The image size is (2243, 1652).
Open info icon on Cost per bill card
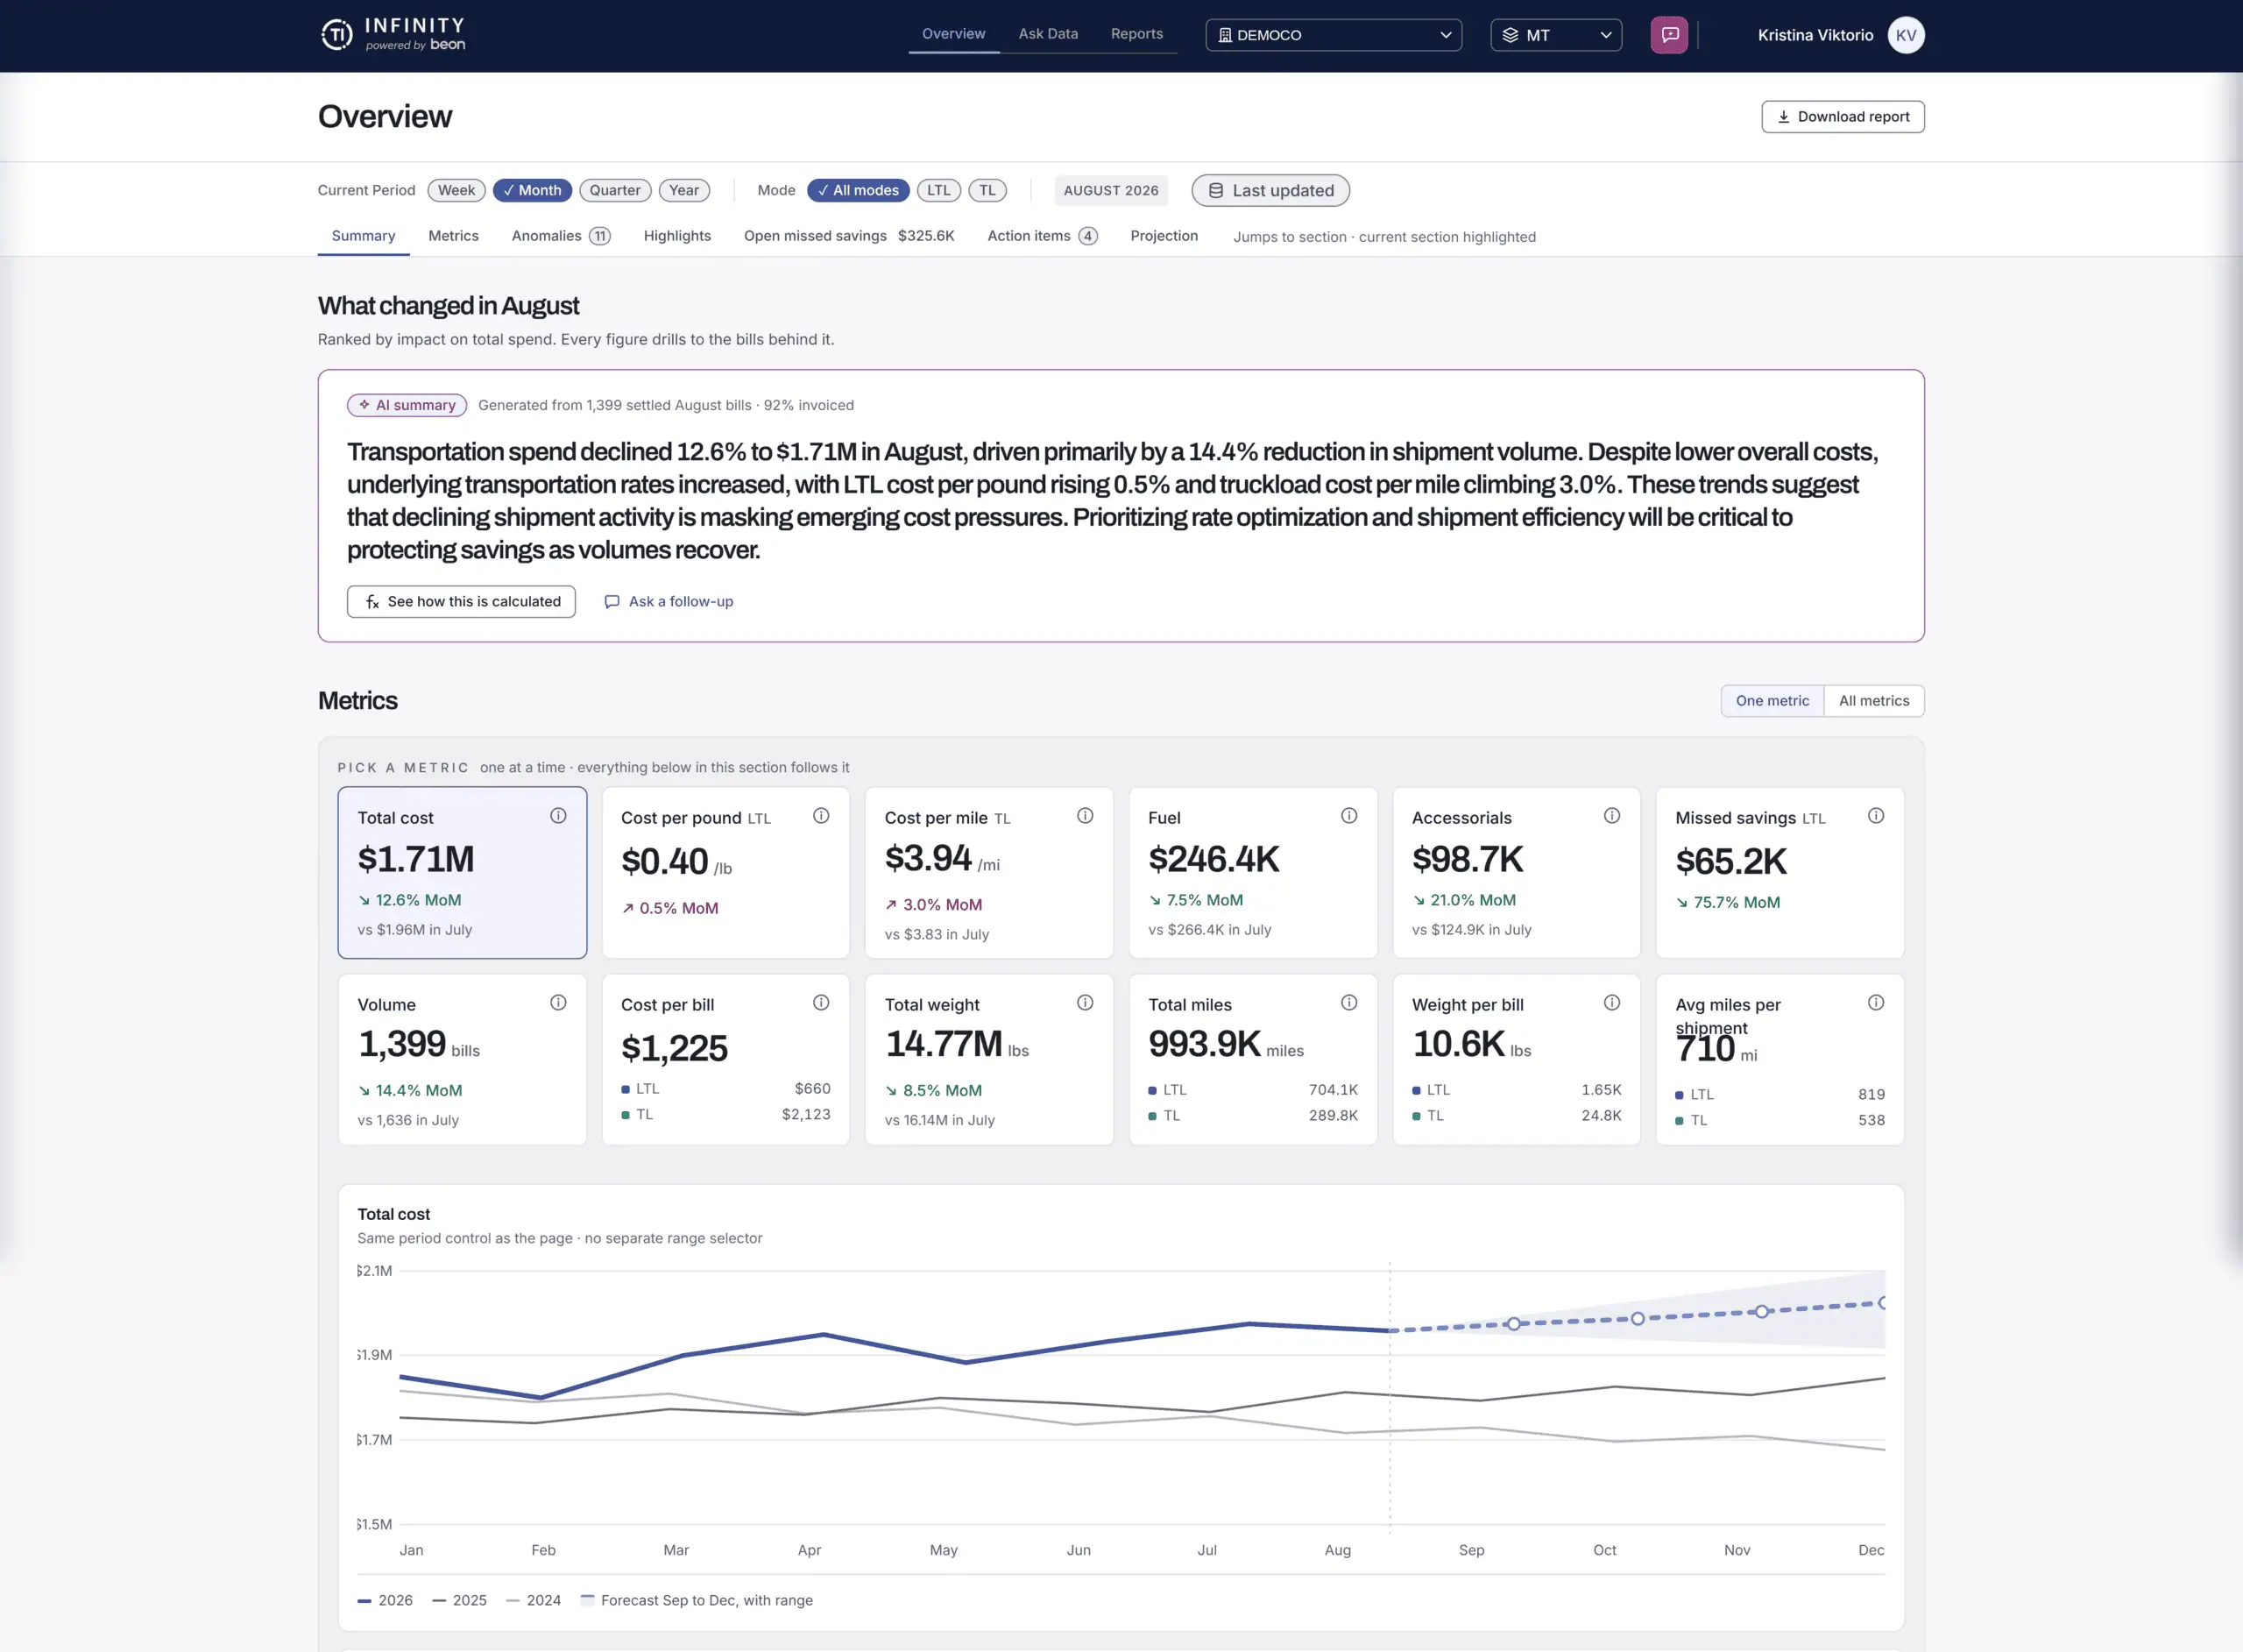coord(821,1003)
